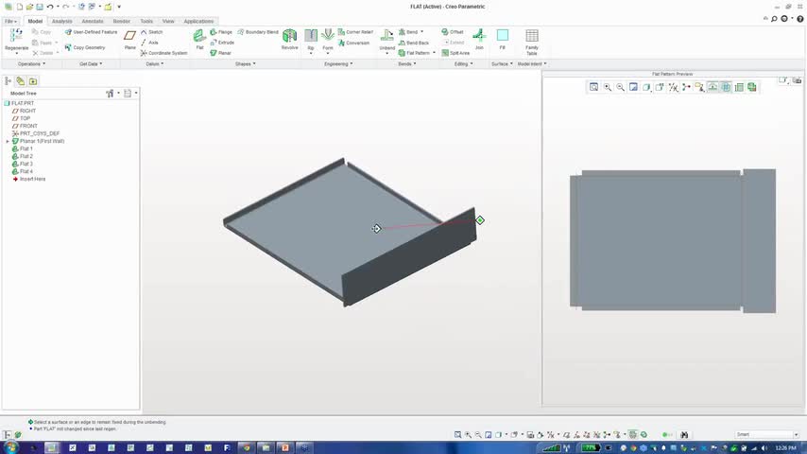Start a new Sketch
Viewport: 807px width, 454px height.
tap(152, 32)
